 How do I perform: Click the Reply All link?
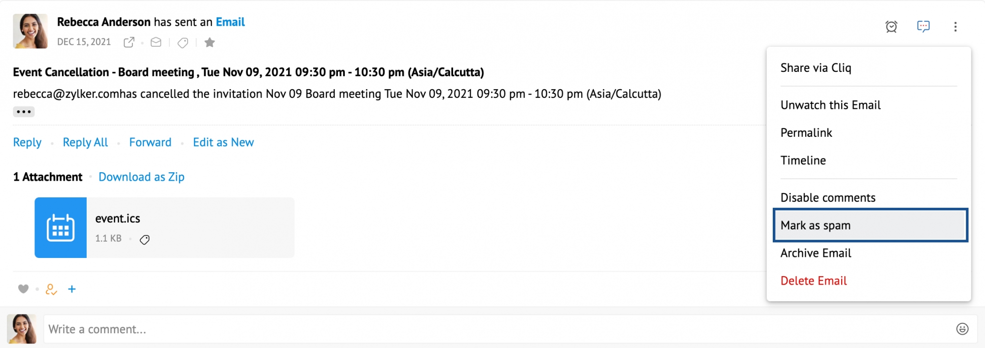click(x=85, y=142)
